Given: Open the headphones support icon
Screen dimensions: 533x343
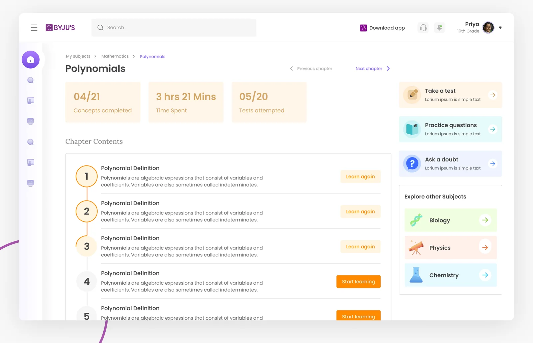Looking at the screenshot, I should point(423,28).
